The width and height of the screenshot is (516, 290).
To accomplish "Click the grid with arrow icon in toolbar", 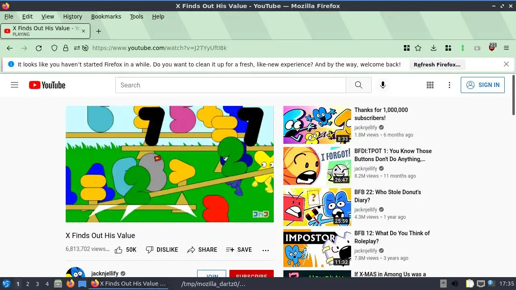I will click(407, 48).
